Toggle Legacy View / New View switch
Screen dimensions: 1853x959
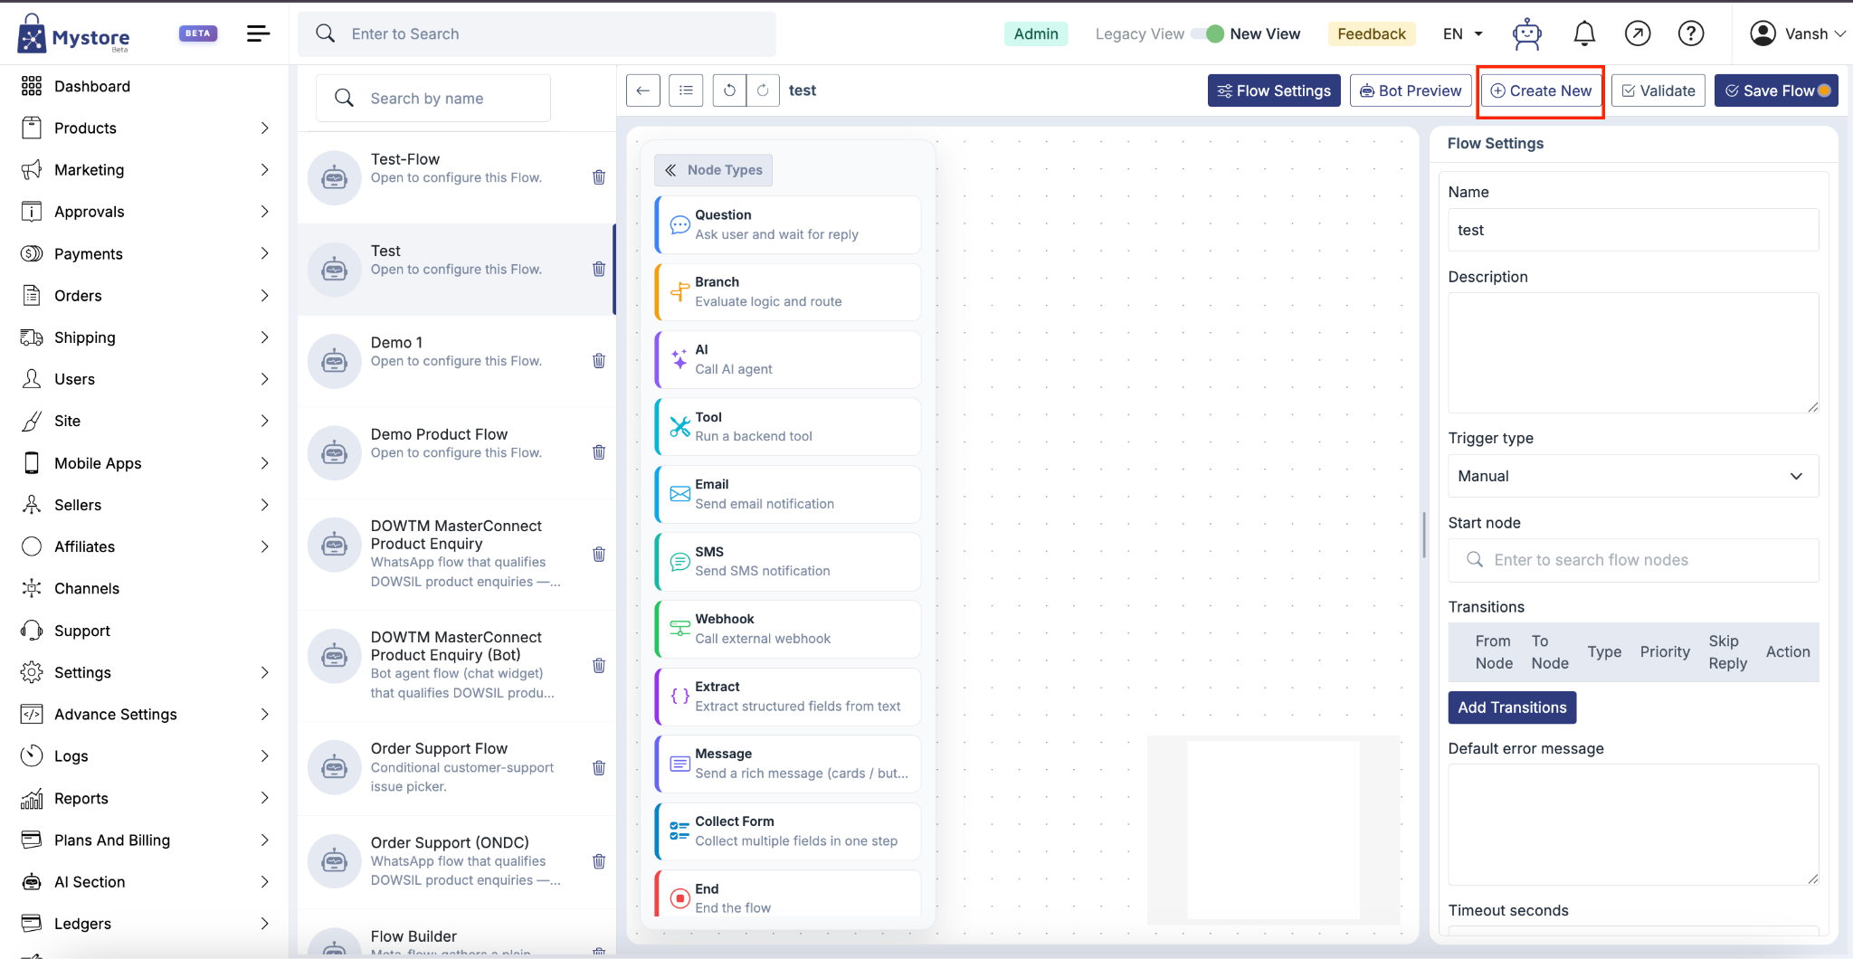pyautogui.click(x=1208, y=33)
